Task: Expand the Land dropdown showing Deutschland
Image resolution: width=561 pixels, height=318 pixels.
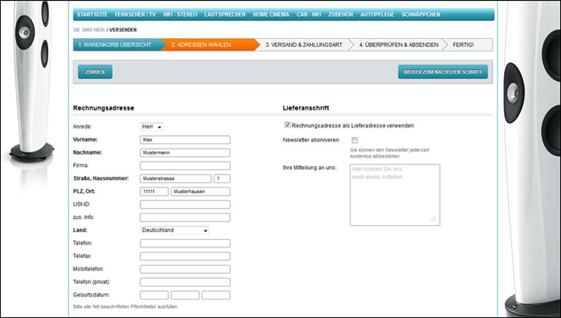Action: [174, 230]
